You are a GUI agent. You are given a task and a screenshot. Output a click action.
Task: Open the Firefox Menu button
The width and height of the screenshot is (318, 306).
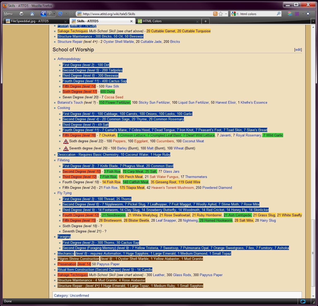pyautogui.click(x=8, y=14)
